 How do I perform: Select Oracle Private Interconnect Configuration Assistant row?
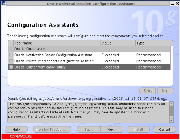[x=89, y=61]
